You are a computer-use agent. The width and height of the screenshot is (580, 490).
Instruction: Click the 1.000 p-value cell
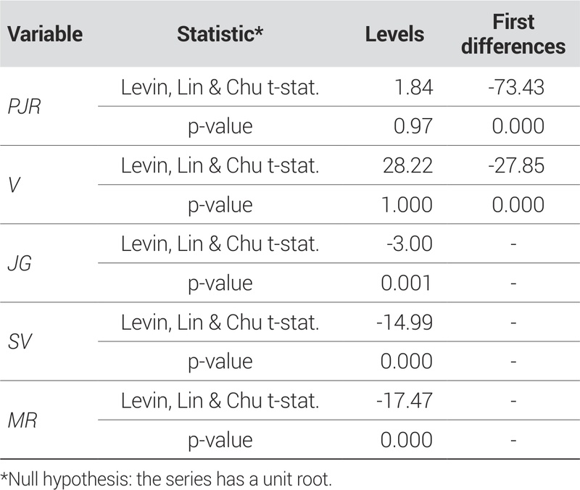tap(406, 204)
